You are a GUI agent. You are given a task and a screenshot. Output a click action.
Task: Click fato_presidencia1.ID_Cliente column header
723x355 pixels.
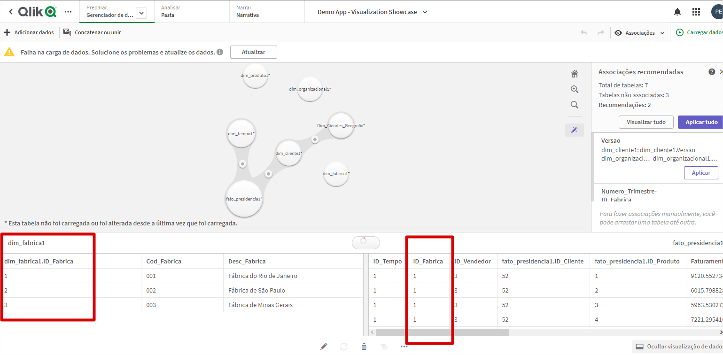543,261
